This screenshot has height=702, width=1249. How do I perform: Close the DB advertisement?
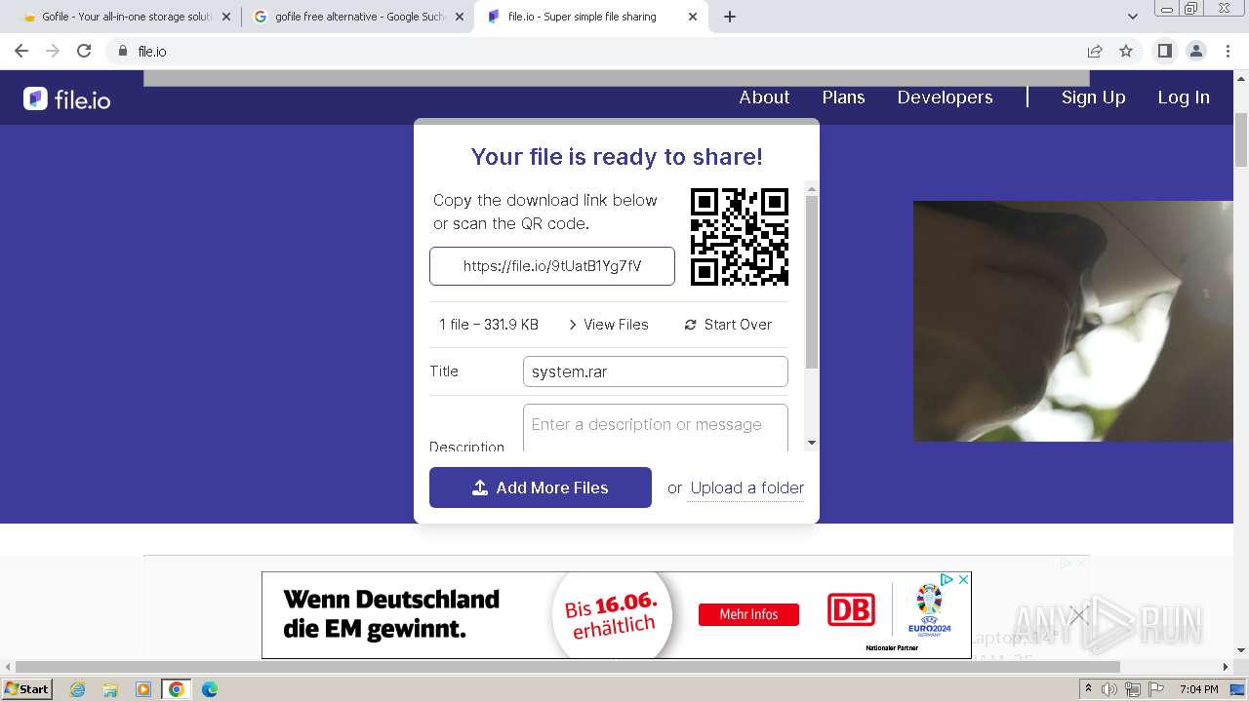pyautogui.click(x=963, y=579)
